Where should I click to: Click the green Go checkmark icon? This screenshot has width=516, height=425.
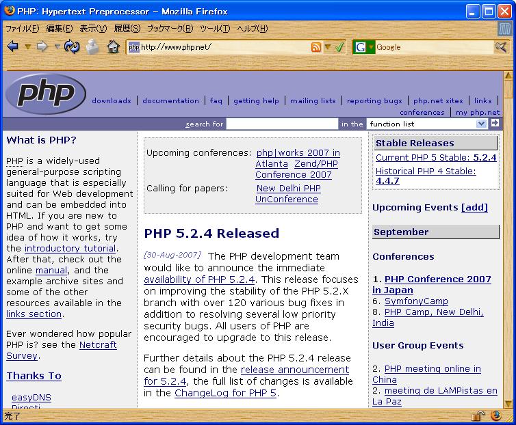pos(339,47)
